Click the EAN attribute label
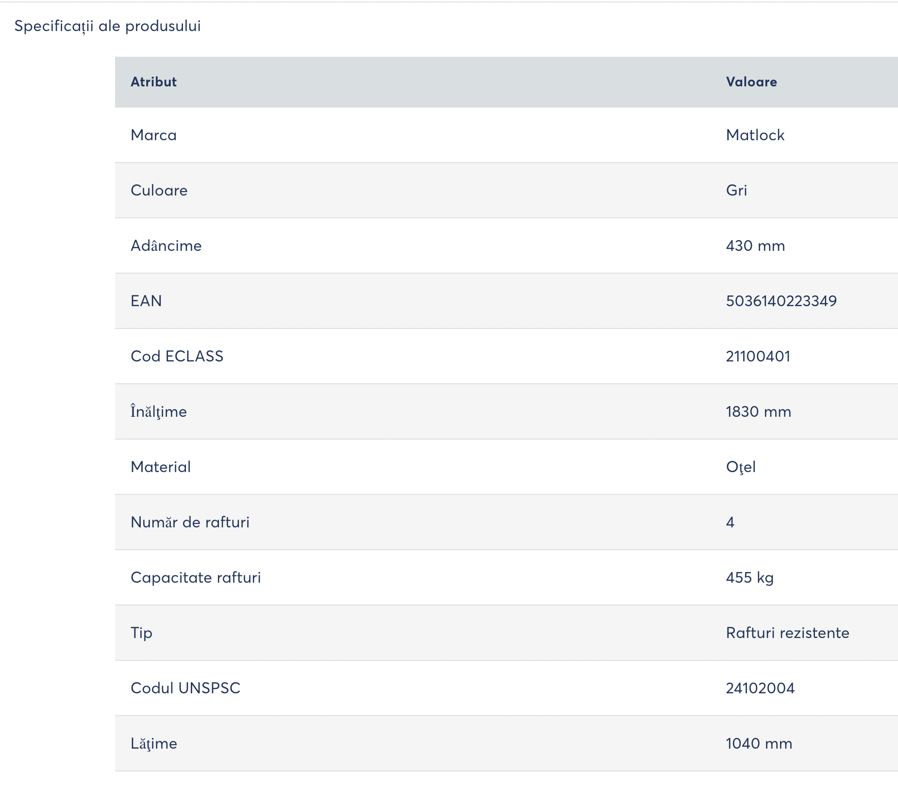 pyautogui.click(x=146, y=301)
